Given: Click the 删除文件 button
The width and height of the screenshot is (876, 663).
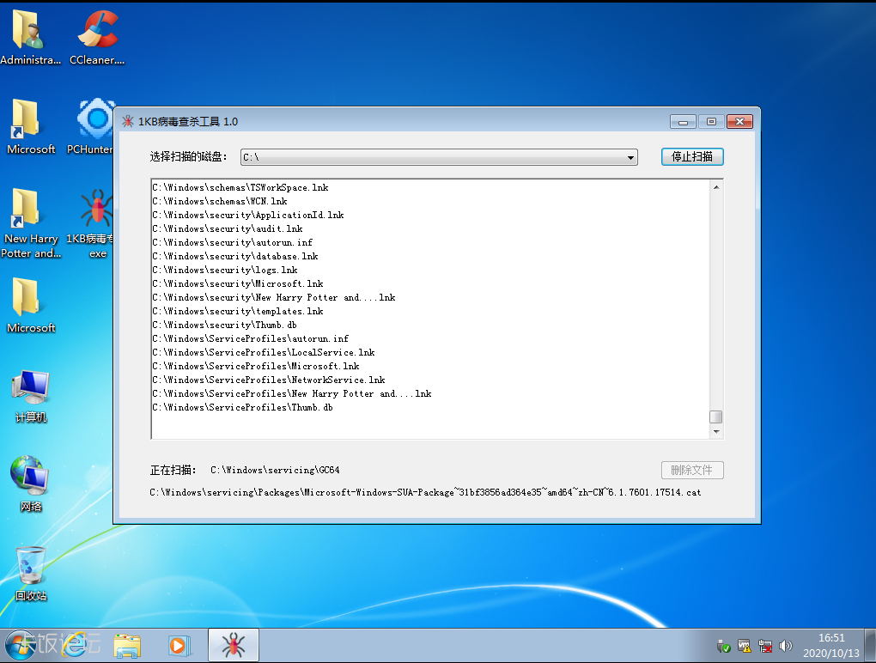Looking at the screenshot, I should (x=692, y=471).
